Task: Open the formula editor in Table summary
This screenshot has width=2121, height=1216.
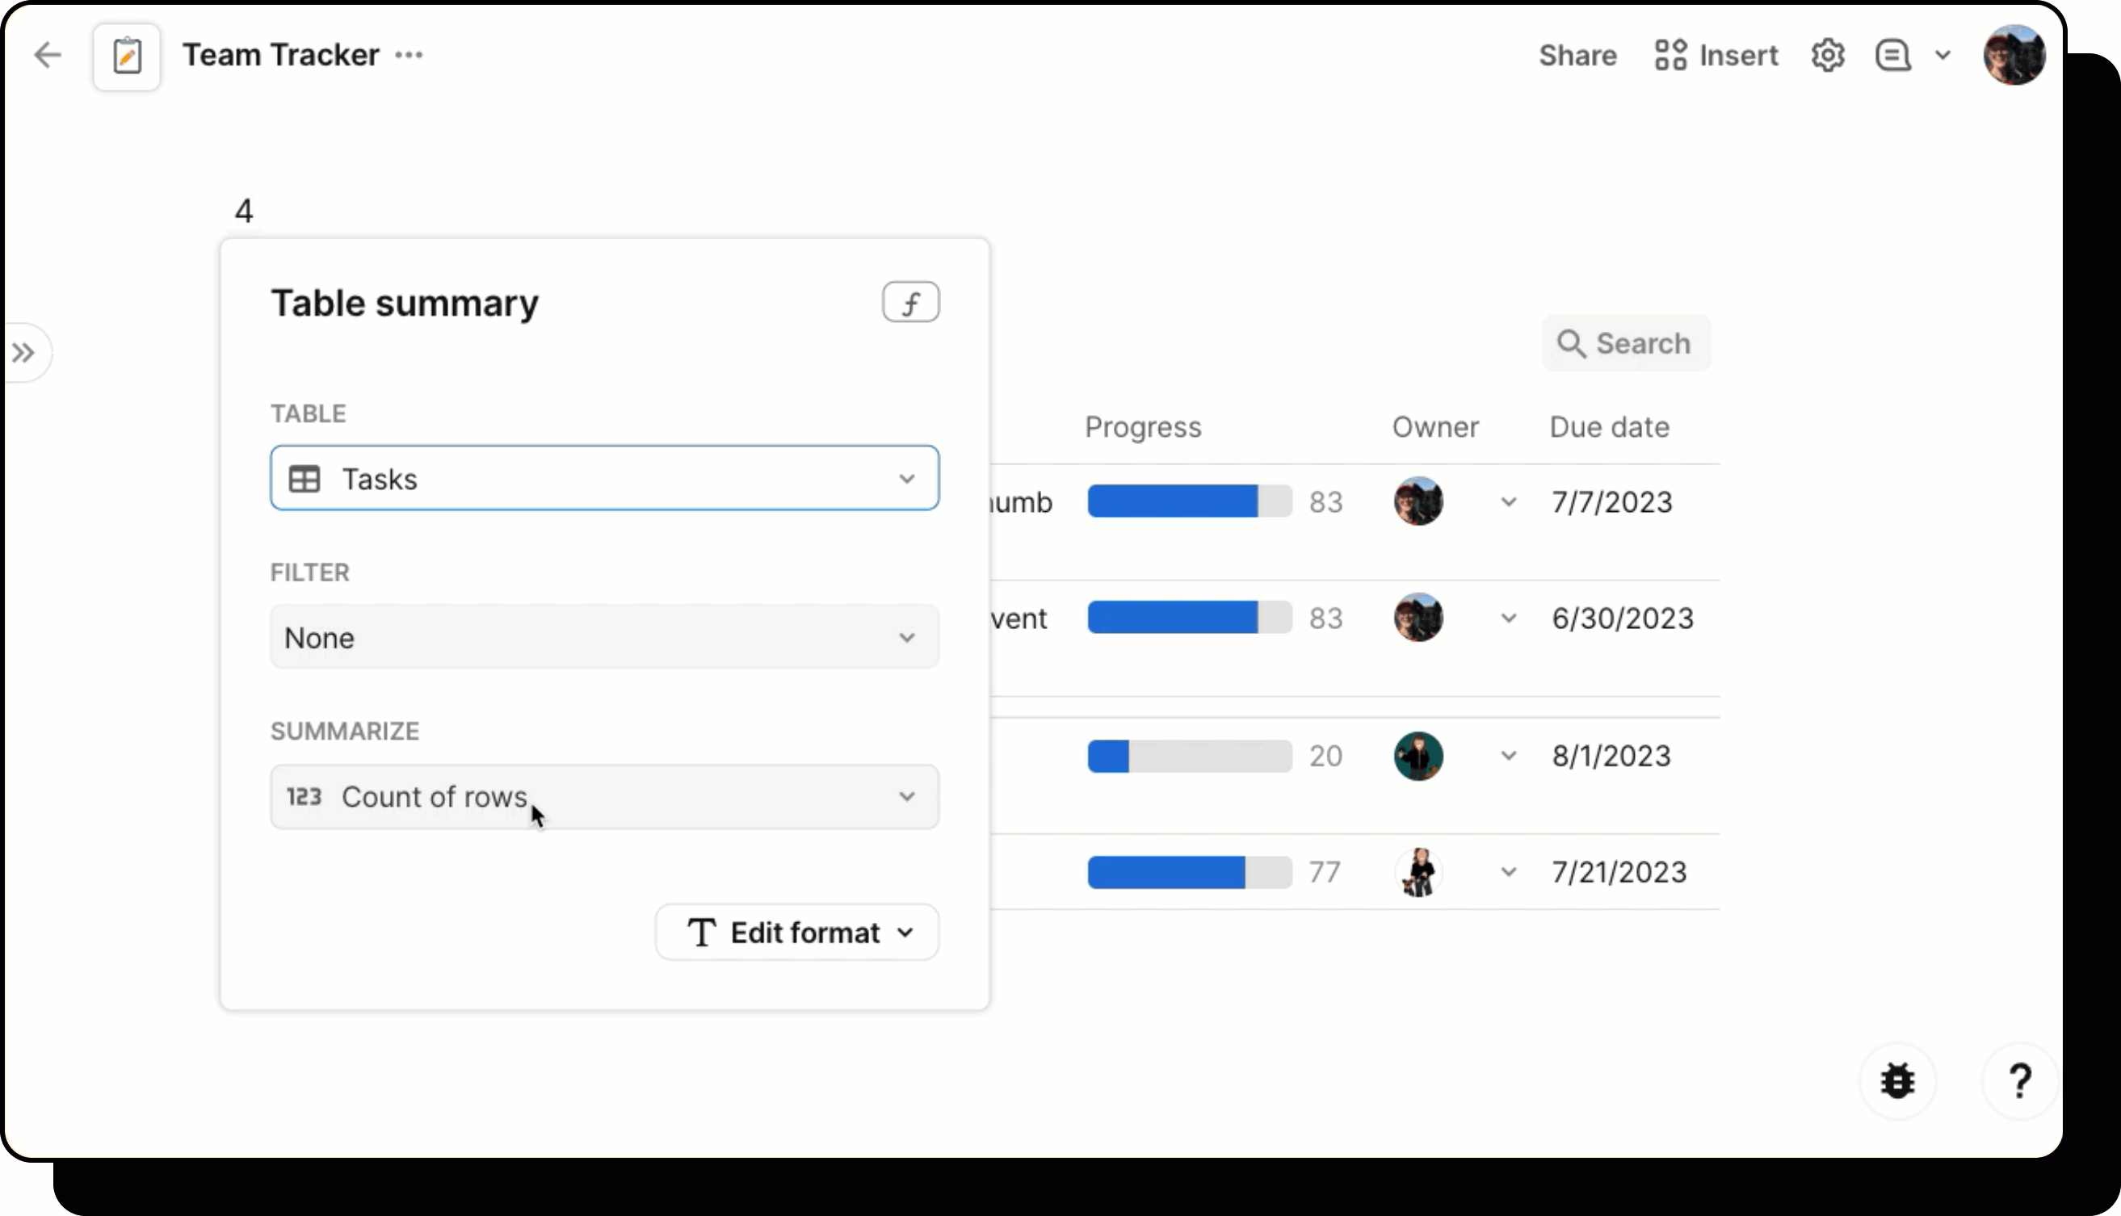Action: tap(910, 302)
